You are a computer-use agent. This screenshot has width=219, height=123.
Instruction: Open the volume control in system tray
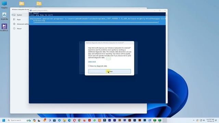pos(204,120)
